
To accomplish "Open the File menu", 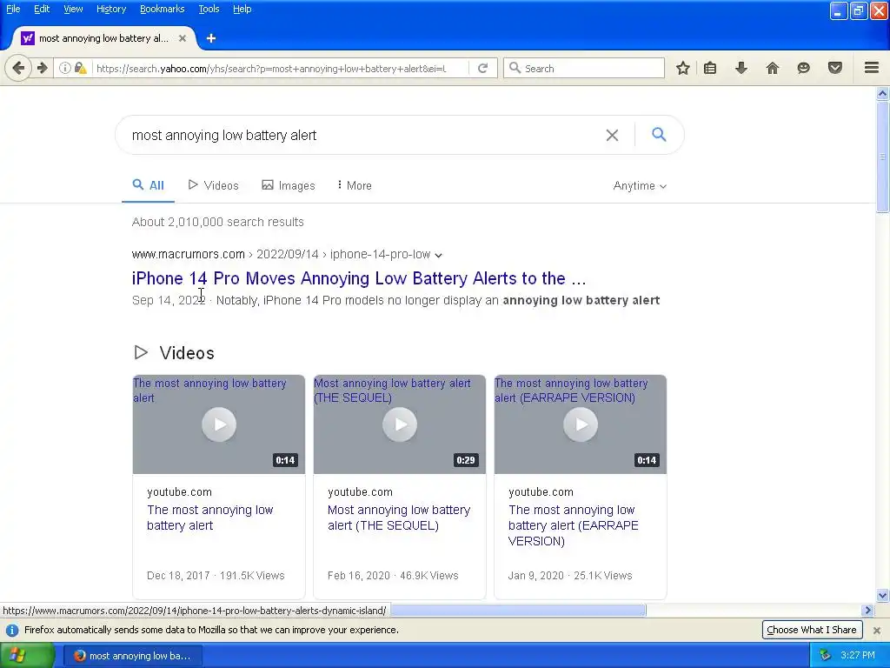I will point(13,9).
